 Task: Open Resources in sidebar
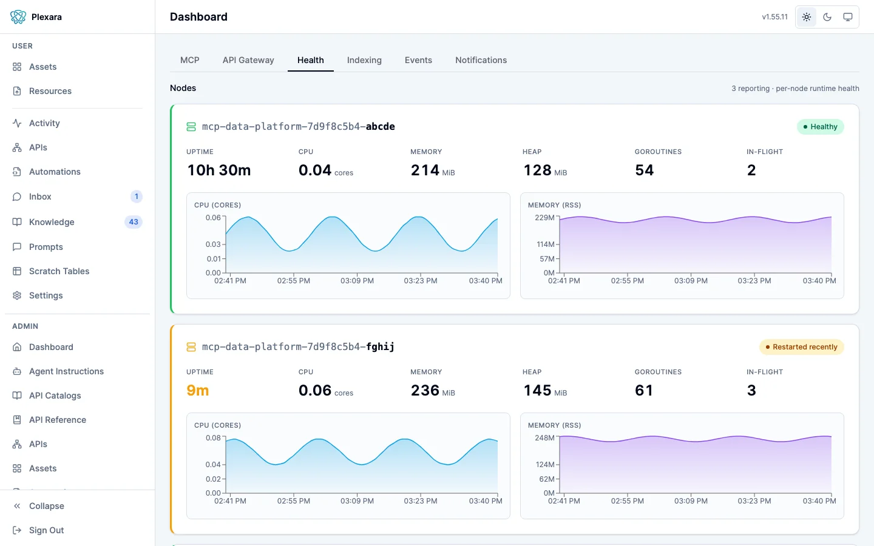[77, 91]
